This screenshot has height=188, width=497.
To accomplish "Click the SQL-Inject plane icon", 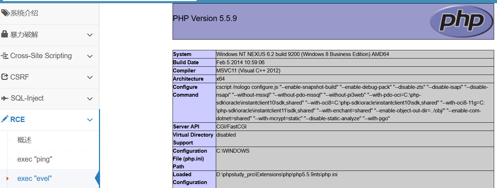I will point(5,98).
